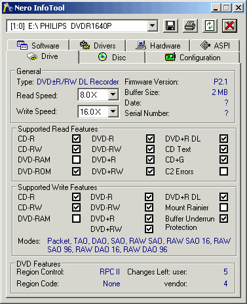
Task: Switch to the Hardware tab
Action: pos(158,45)
